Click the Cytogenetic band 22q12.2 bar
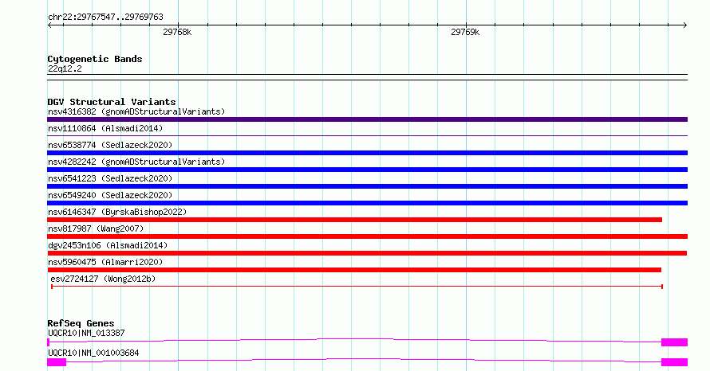Viewport: 710px width, 371px height. click(x=367, y=77)
